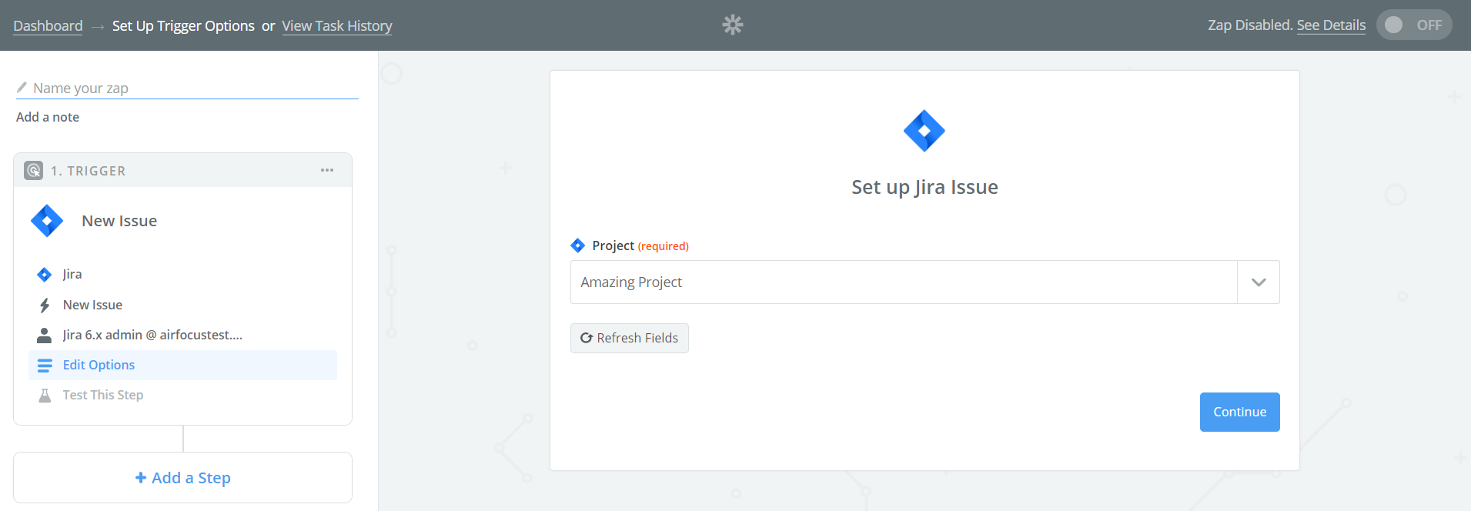The image size is (1471, 511).
Task: Click Refresh Fields button
Action: click(x=630, y=338)
